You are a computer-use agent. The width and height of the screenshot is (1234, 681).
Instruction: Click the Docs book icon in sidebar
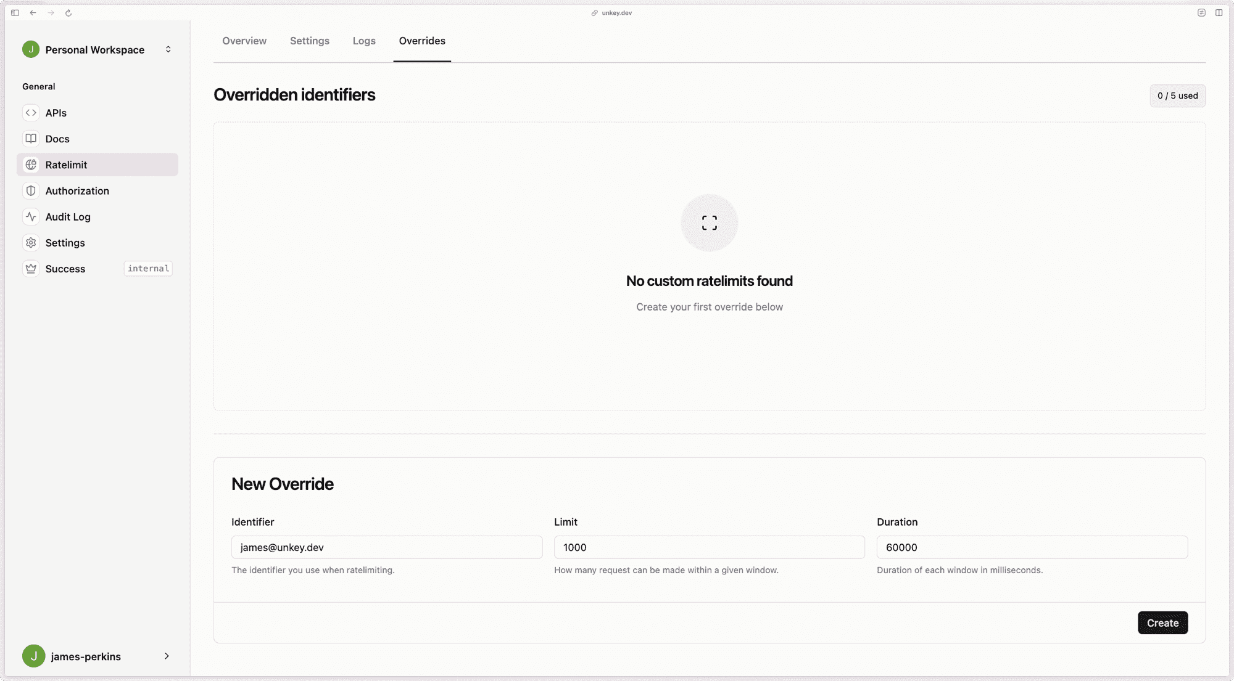pos(30,139)
